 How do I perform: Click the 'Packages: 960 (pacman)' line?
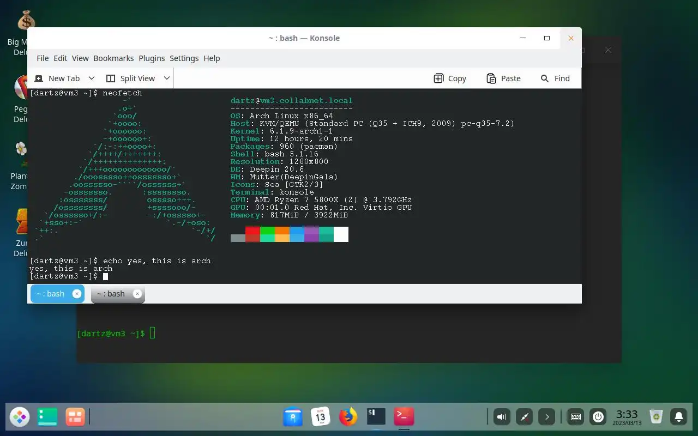(x=284, y=147)
